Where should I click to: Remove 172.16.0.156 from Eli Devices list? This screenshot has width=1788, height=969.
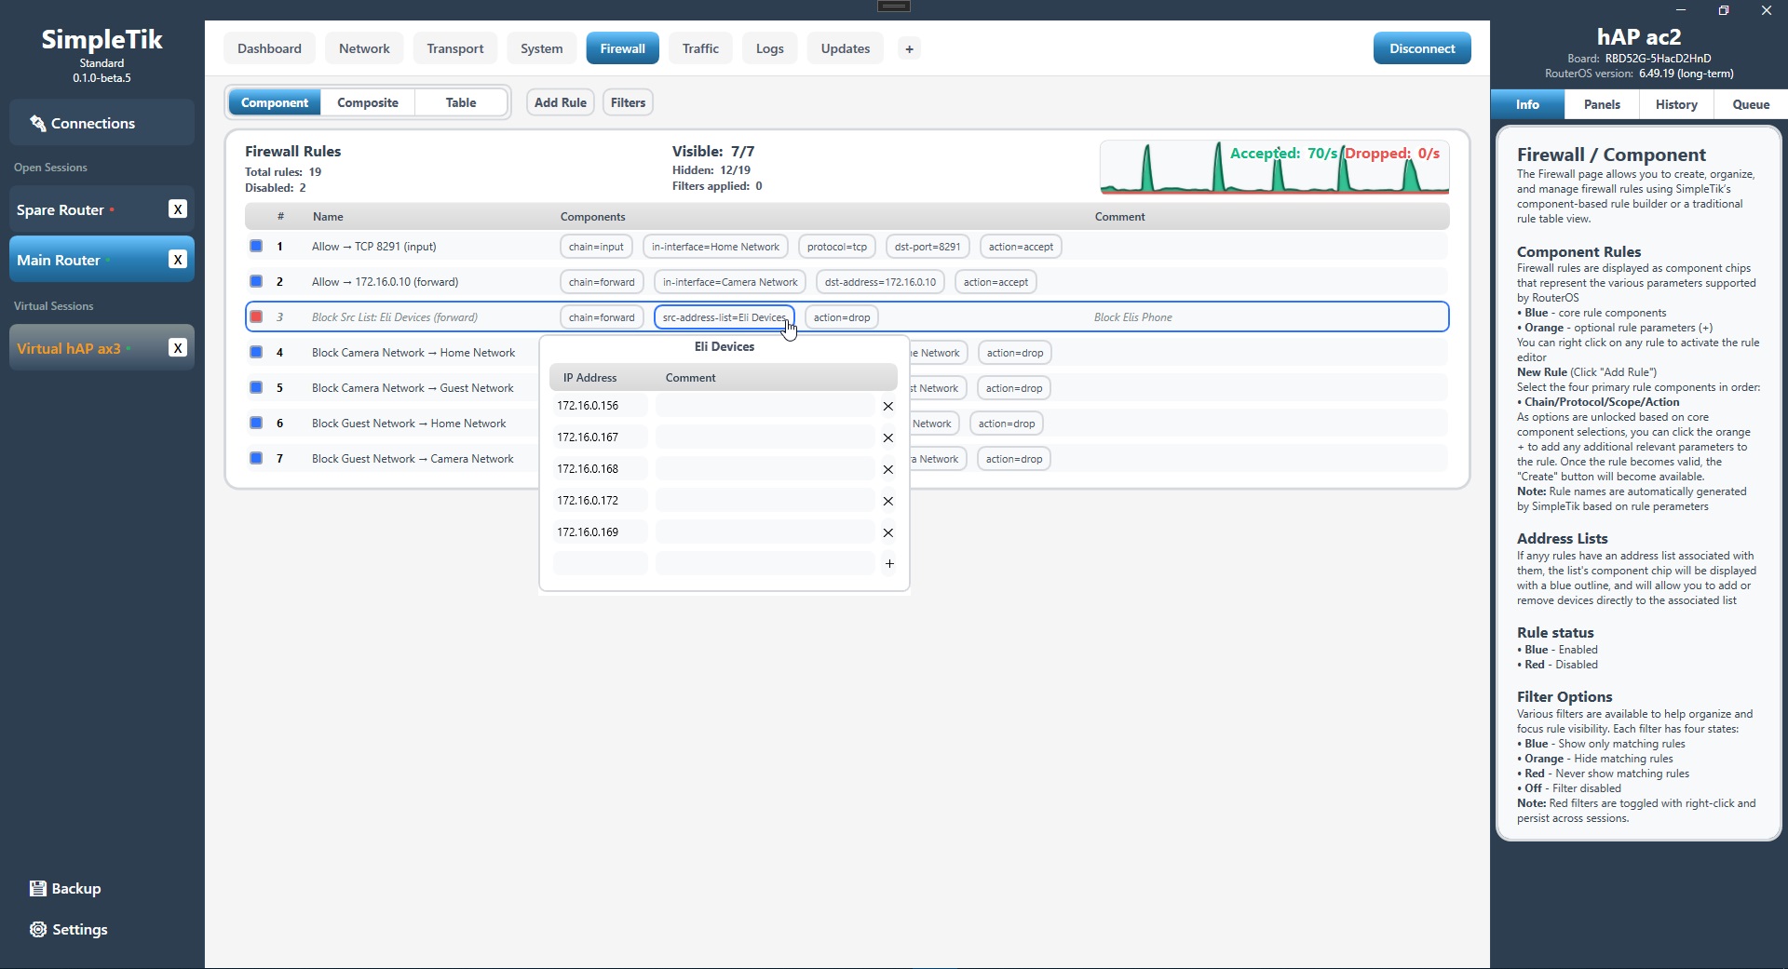[x=888, y=406]
